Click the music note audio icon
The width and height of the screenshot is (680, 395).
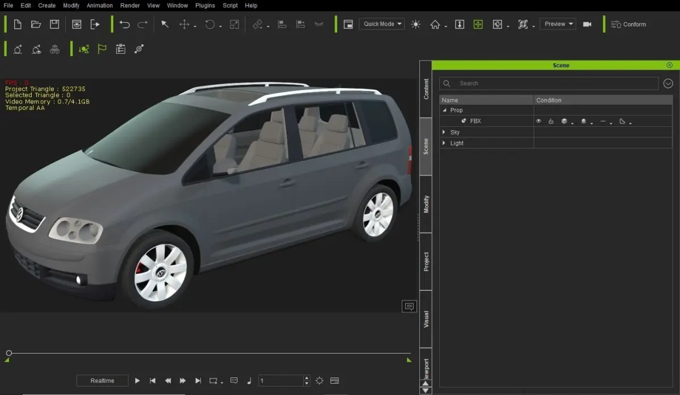249,381
